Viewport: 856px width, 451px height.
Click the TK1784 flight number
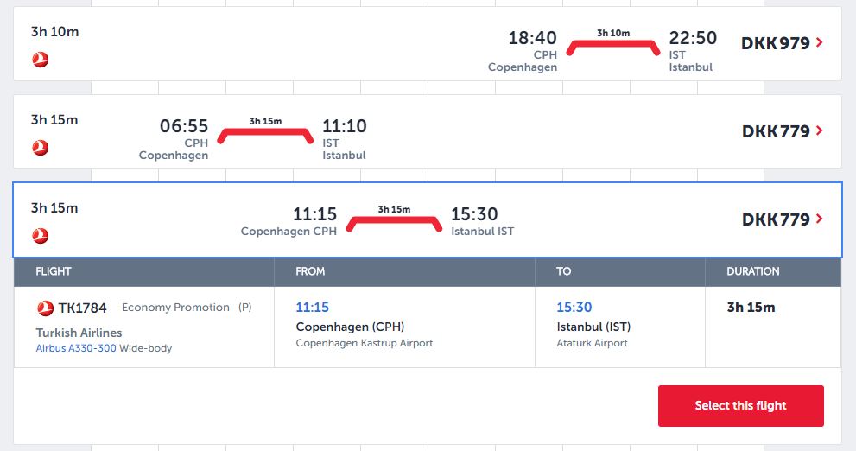(83, 308)
